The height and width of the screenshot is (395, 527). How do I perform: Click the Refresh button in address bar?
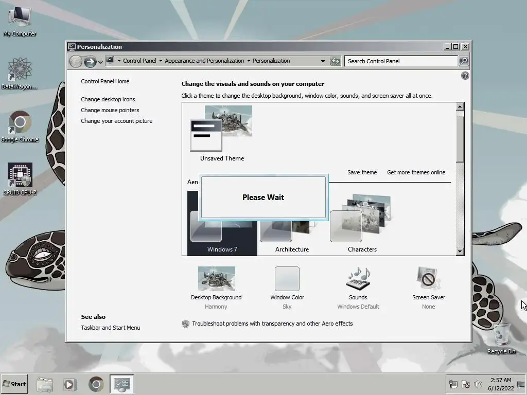coord(336,61)
